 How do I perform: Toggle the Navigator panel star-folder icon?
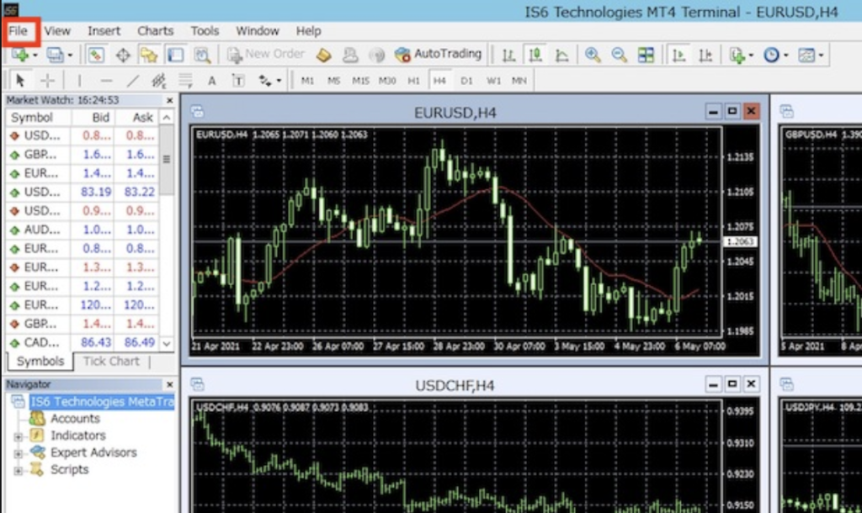coord(148,55)
